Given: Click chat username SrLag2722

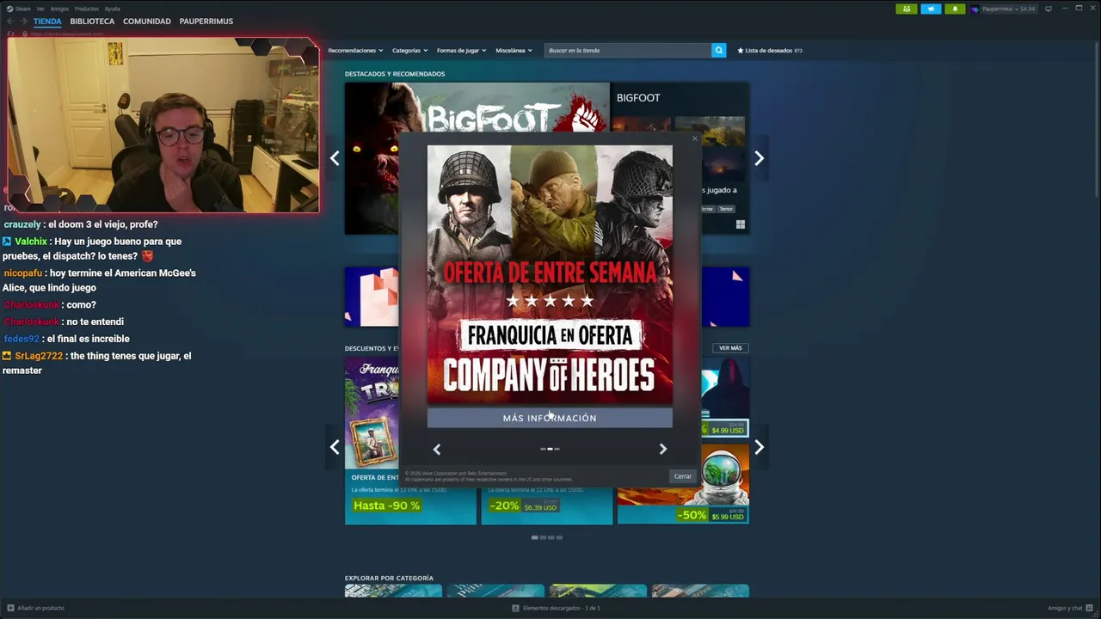Looking at the screenshot, I should (39, 356).
